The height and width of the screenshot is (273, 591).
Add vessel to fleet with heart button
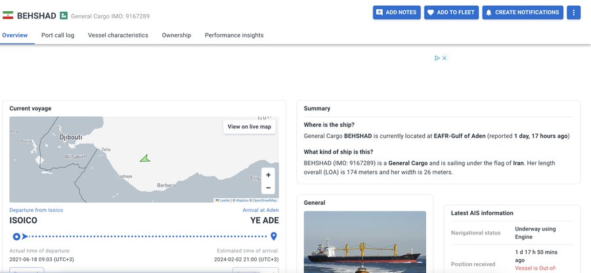(x=451, y=12)
